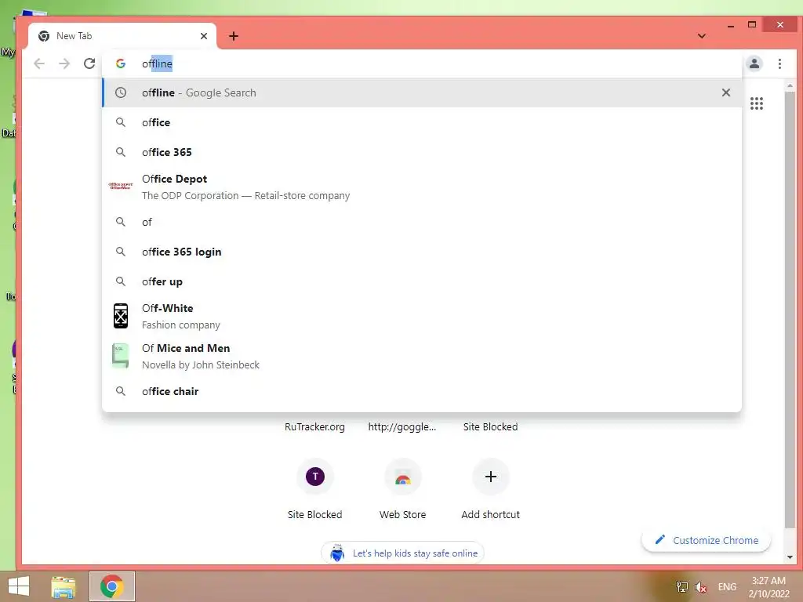Choose the Off-White Fashion company suggestion

(422, 317)
